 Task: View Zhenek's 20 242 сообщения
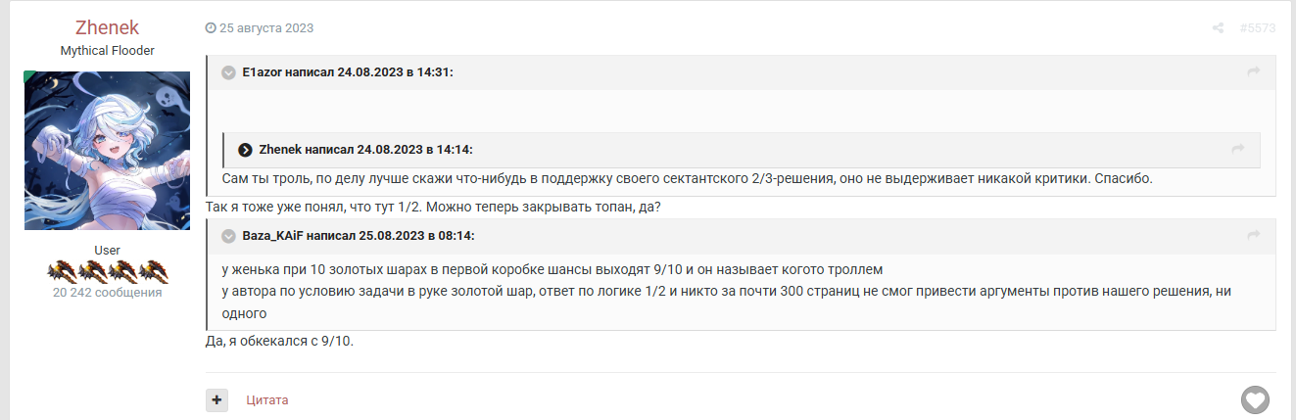coord(108,292)
